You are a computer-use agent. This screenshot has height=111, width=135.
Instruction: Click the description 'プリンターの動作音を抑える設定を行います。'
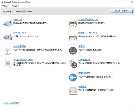(95, 77)
